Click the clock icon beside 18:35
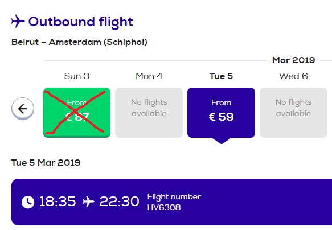Viewport: 332px width, 230px height. (28, 202)
